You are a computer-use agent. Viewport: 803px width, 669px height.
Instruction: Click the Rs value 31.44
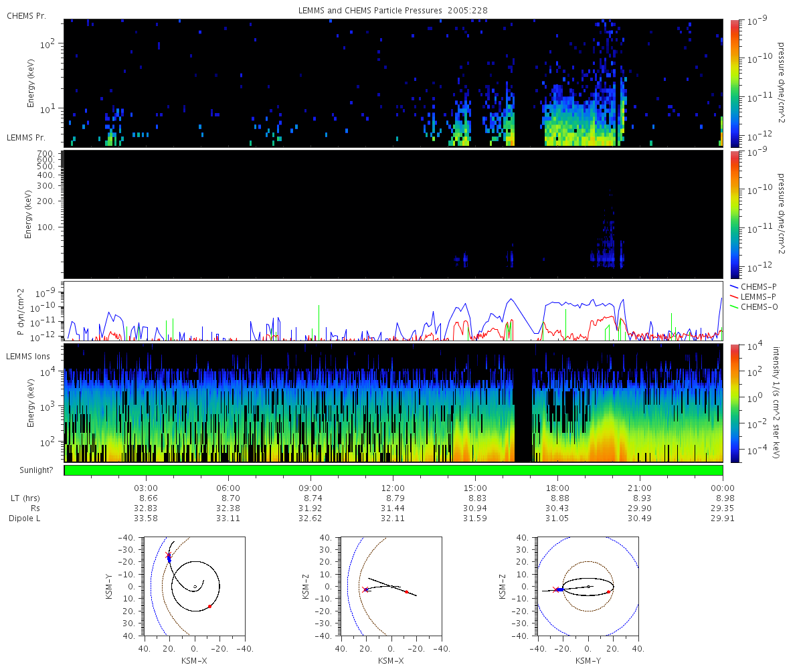pyautogui.click(x=393, y=508)
